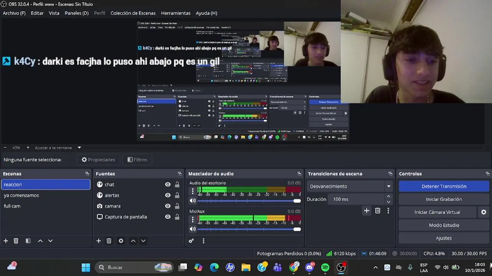
Task: Open the Herramientas menu
Action: [175, 13]
